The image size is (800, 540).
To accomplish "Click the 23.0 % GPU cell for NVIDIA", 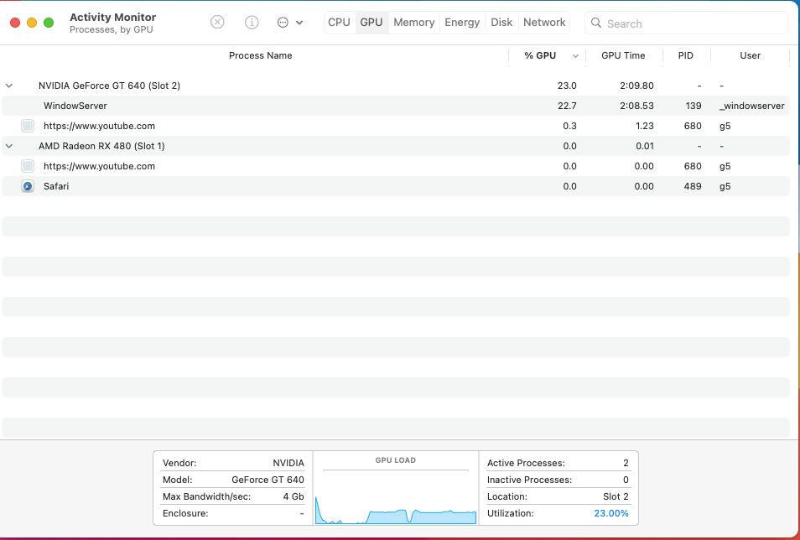I will click(x=567, y=86).
